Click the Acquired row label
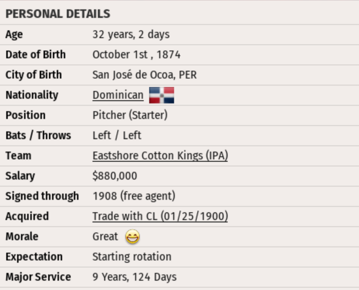 tap(27, 217)
